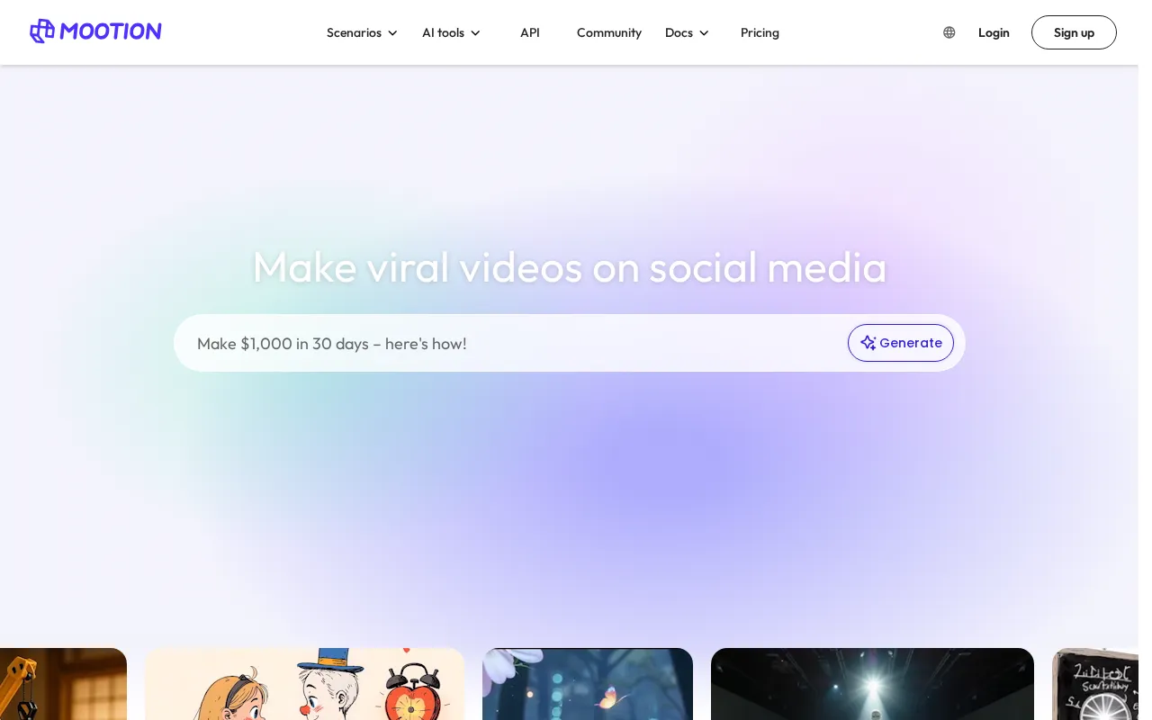This screenshot has height=720, width=1152.
Task: Open the spotlight stage video thumbnail
Action: click(x=872, y=684)
